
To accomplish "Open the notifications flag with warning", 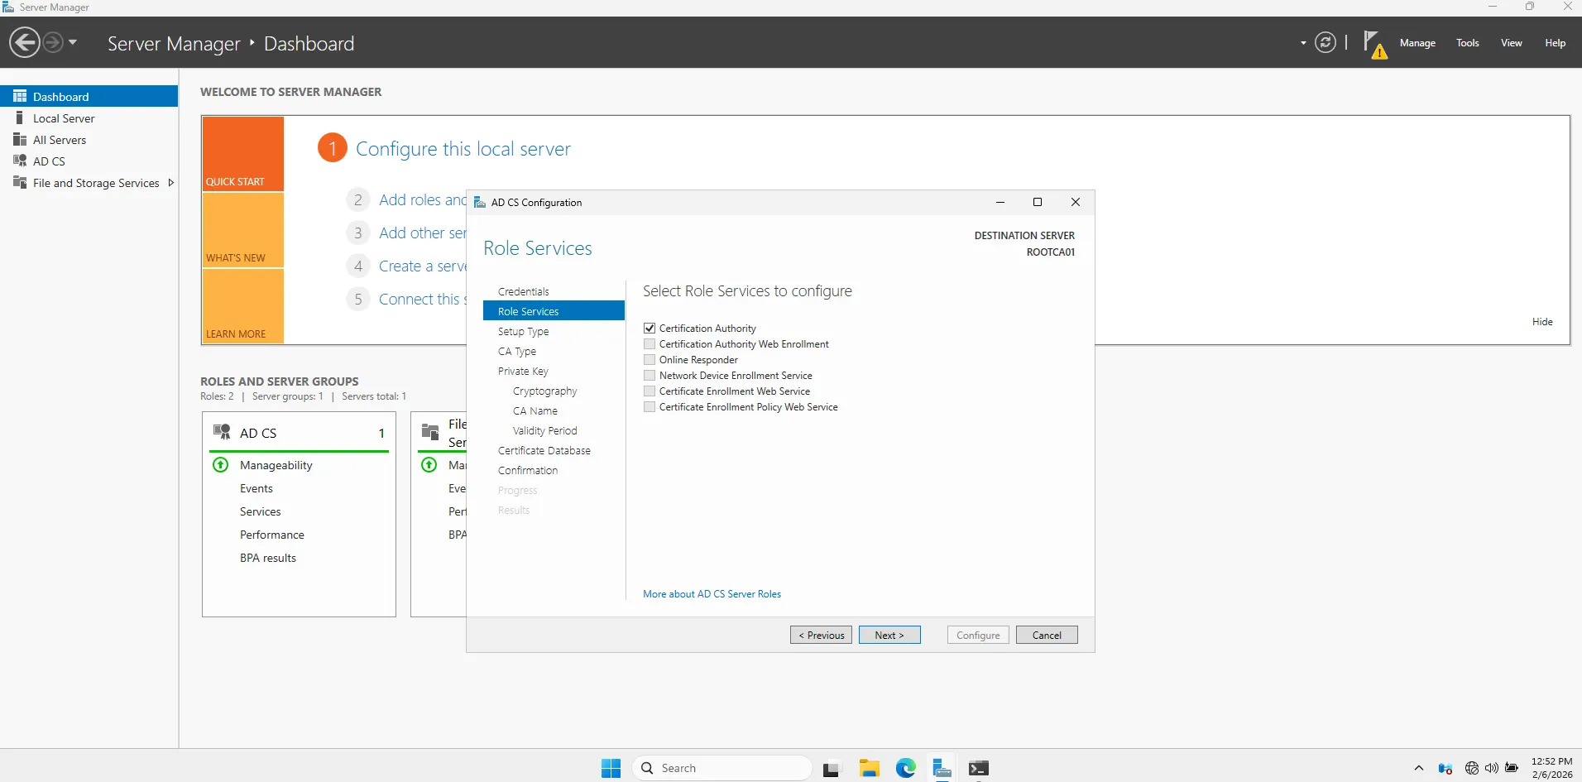I will pos(1374,44).
